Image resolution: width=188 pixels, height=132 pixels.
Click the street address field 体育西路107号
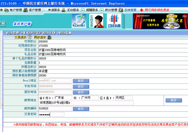86,103
